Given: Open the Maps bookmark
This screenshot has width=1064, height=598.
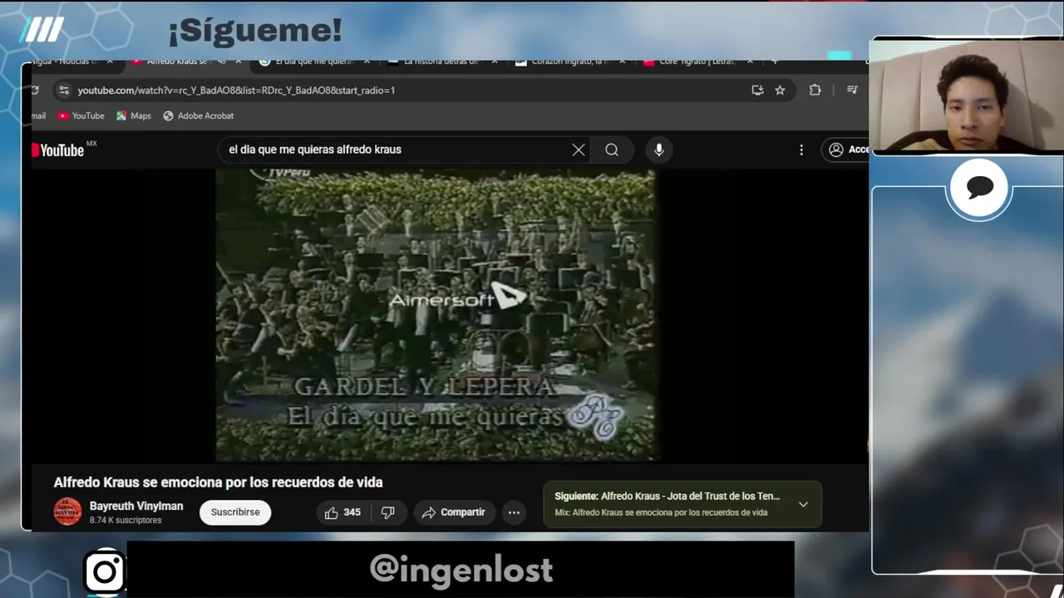Looking at the screenshot, I should point(134,116).
